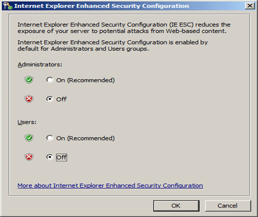Screen dimensions: 258x217
Task: Click the focused Off label text under Users
Action: tap(61, 157)
